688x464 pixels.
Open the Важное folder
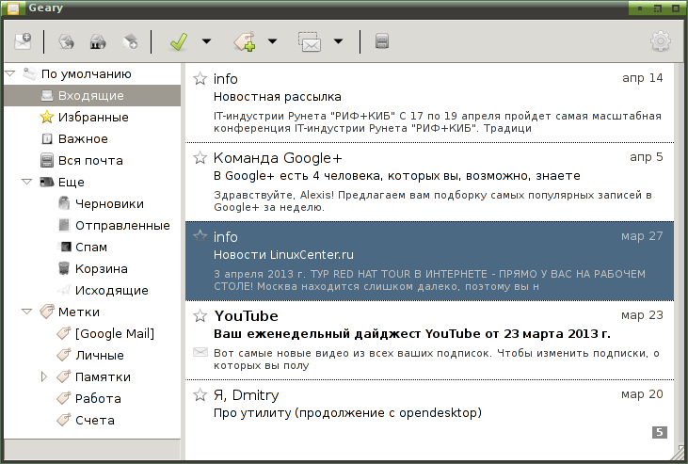92,138
